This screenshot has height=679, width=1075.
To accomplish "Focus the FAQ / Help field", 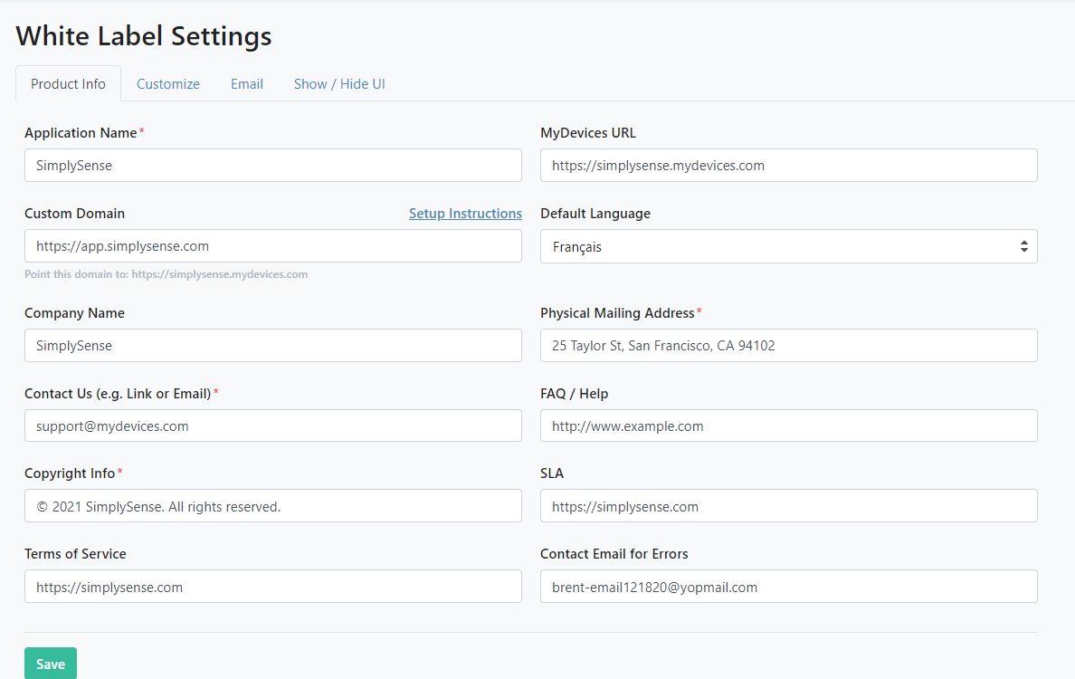I will pos(788,426).
